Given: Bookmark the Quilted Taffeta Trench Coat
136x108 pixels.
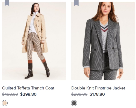Looking at the screenshot, I should [x=7, y=3].
